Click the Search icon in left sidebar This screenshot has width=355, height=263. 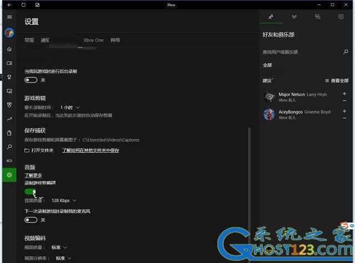tap(9, 147)
